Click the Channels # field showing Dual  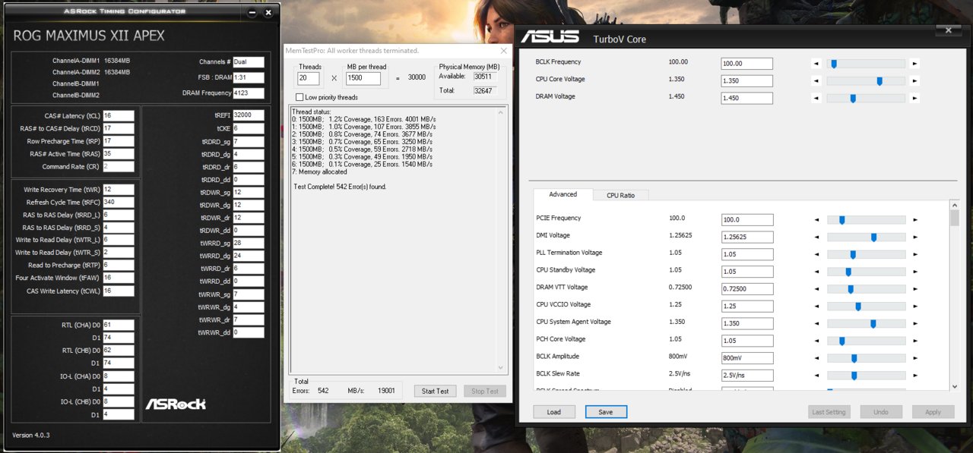(249, 62)
